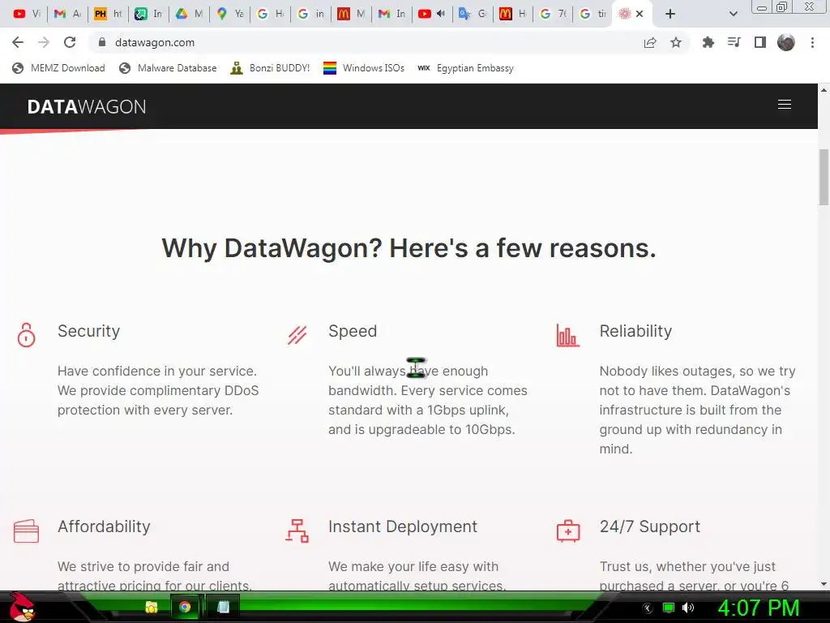This screenshot has height=623, width=830.
Task: Click the Instant Deployment heading
Action: click(x=403, y=526)
